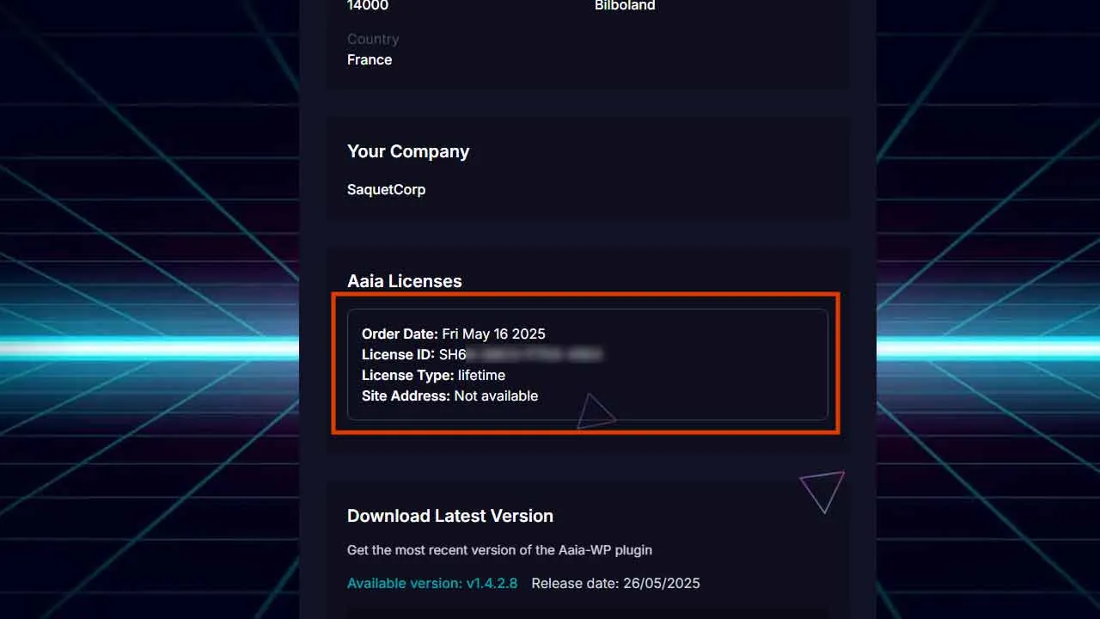Click the blurred License ID value
The height and width of the screenshot is (619, 1100).
point(521,354)
